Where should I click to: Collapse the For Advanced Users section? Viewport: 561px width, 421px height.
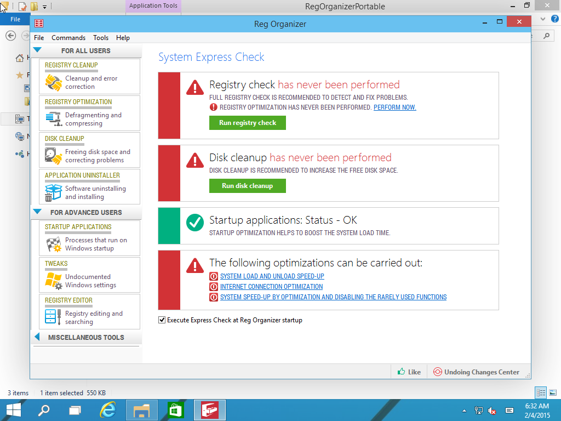point(37,212)
